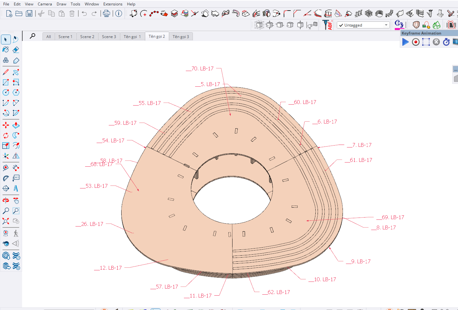Viewport: 458px width, 310px height.
Task: Activate the Push/Pull tool
Action: [x=16, y=125]
